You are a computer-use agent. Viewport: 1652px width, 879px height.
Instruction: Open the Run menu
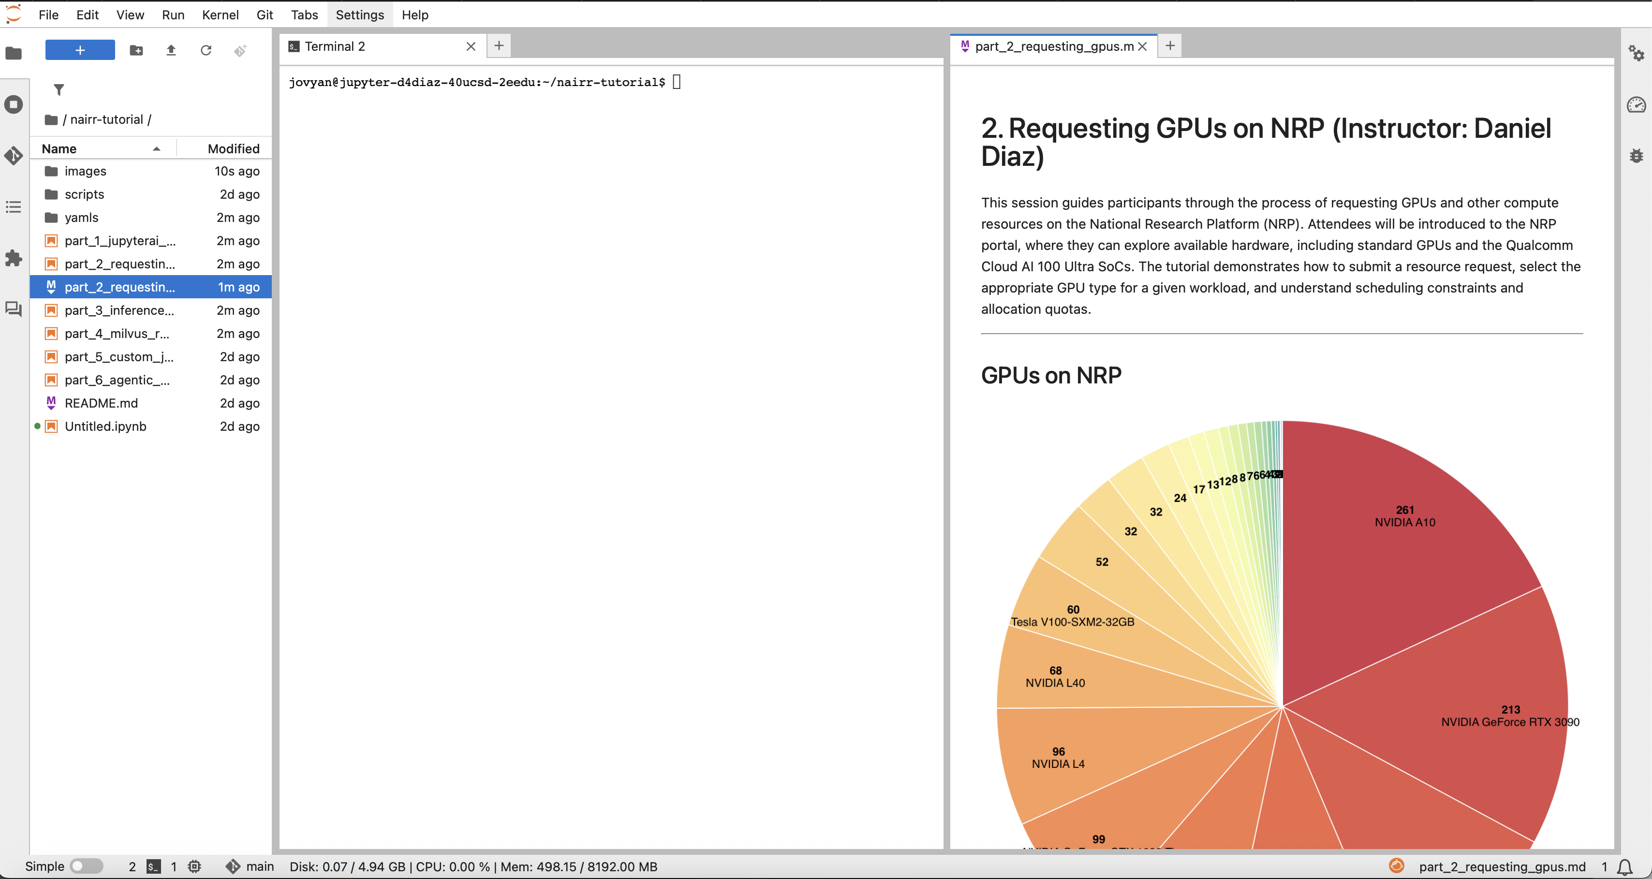173,15
